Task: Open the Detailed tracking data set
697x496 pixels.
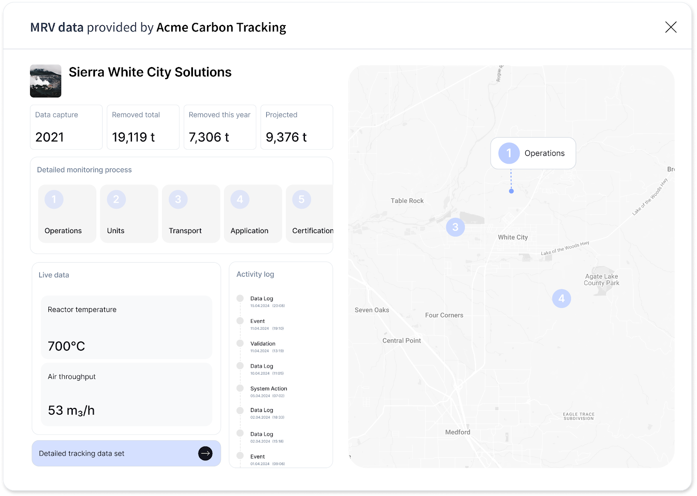Action: [x=126, y=453]
